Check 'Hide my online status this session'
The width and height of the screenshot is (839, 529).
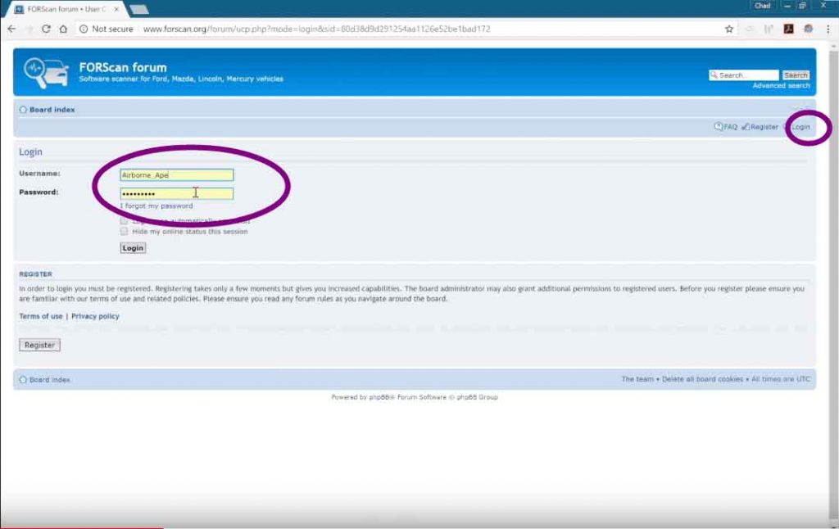click(x=124, y=231)
